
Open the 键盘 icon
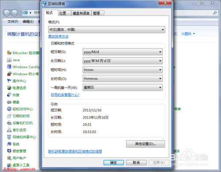(x=9, y=102)
